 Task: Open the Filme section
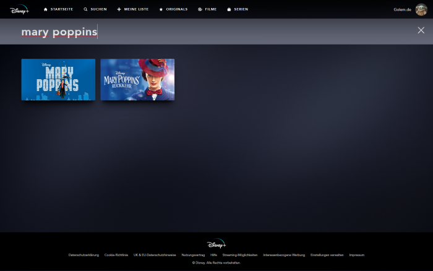(x=207, y=9)
